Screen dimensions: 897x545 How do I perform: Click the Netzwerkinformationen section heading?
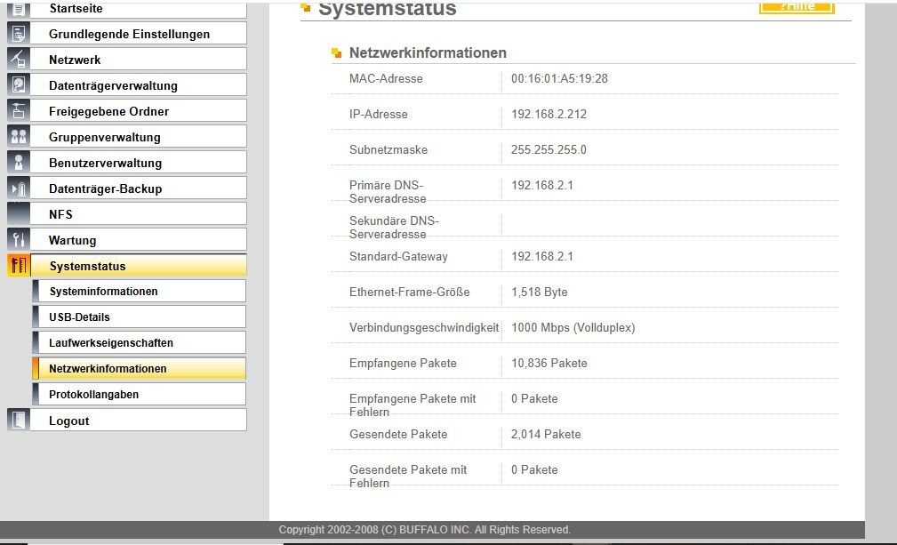tap(428, 52)
